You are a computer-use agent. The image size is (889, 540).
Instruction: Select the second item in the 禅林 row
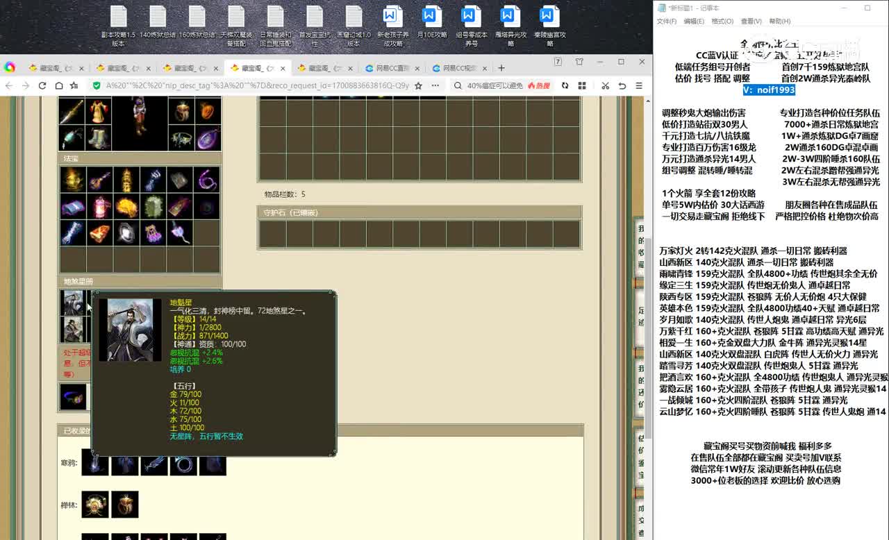click(x=125, y=505)
